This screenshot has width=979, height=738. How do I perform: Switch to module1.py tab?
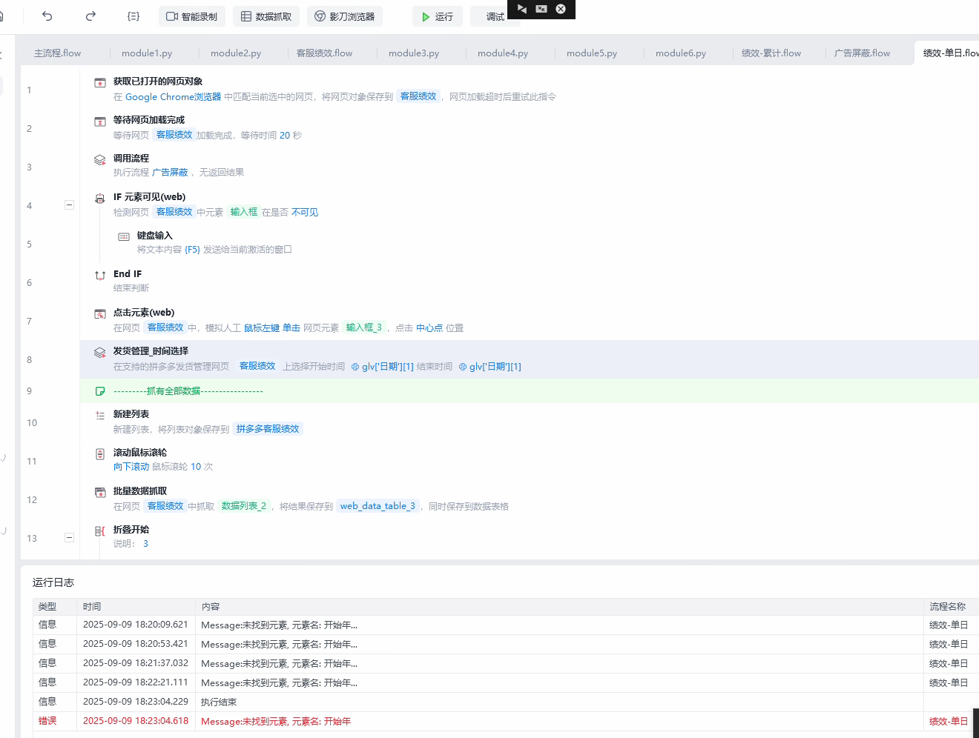click(147, 53)
